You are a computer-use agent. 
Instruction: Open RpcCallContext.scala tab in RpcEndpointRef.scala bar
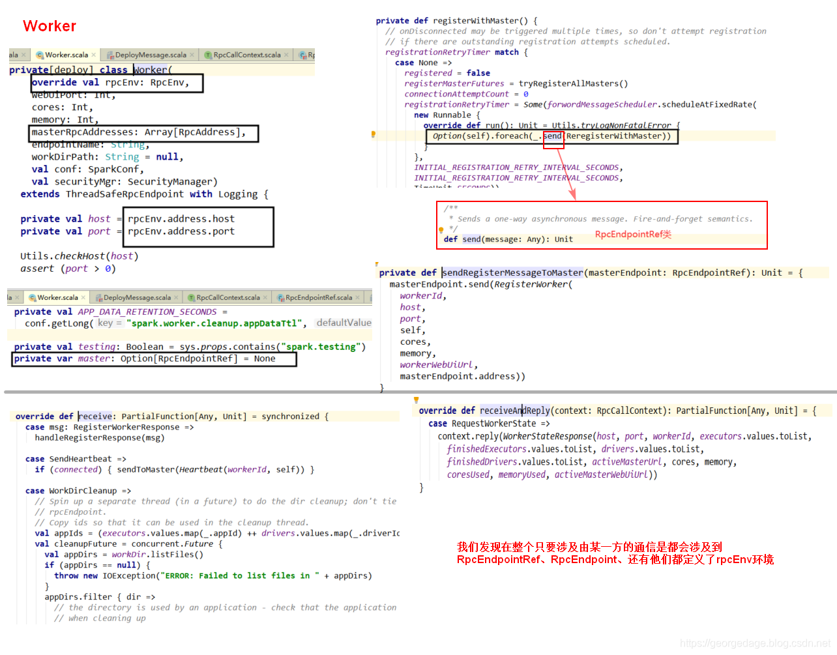coord(228,297)
